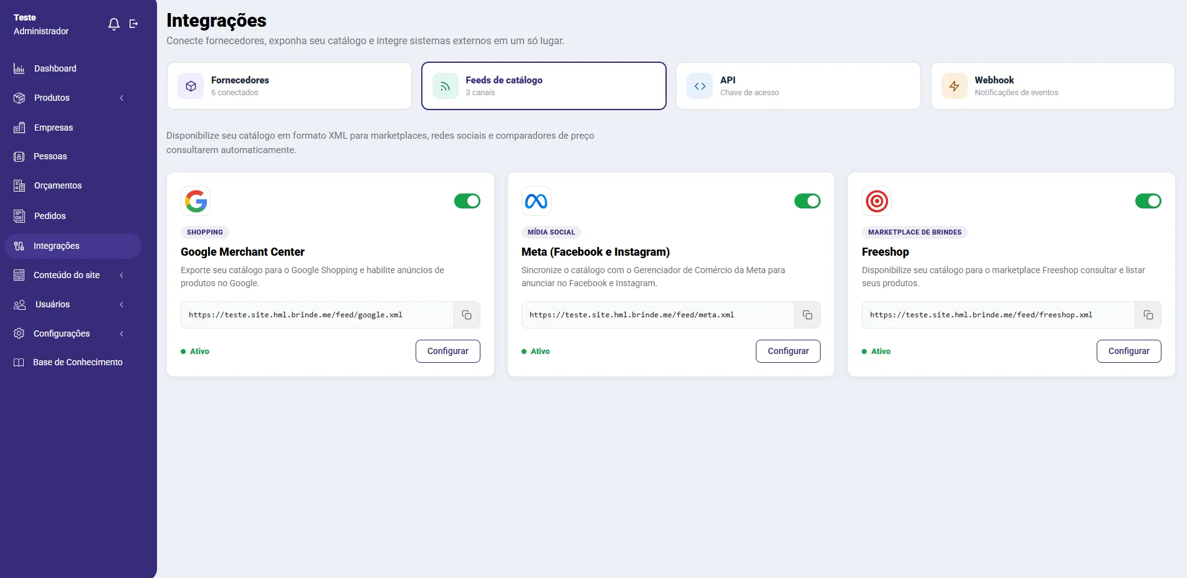This screenshot has width=1187, height=578.
Task: Click the API code brackets icon
Action: click(700, 86)
